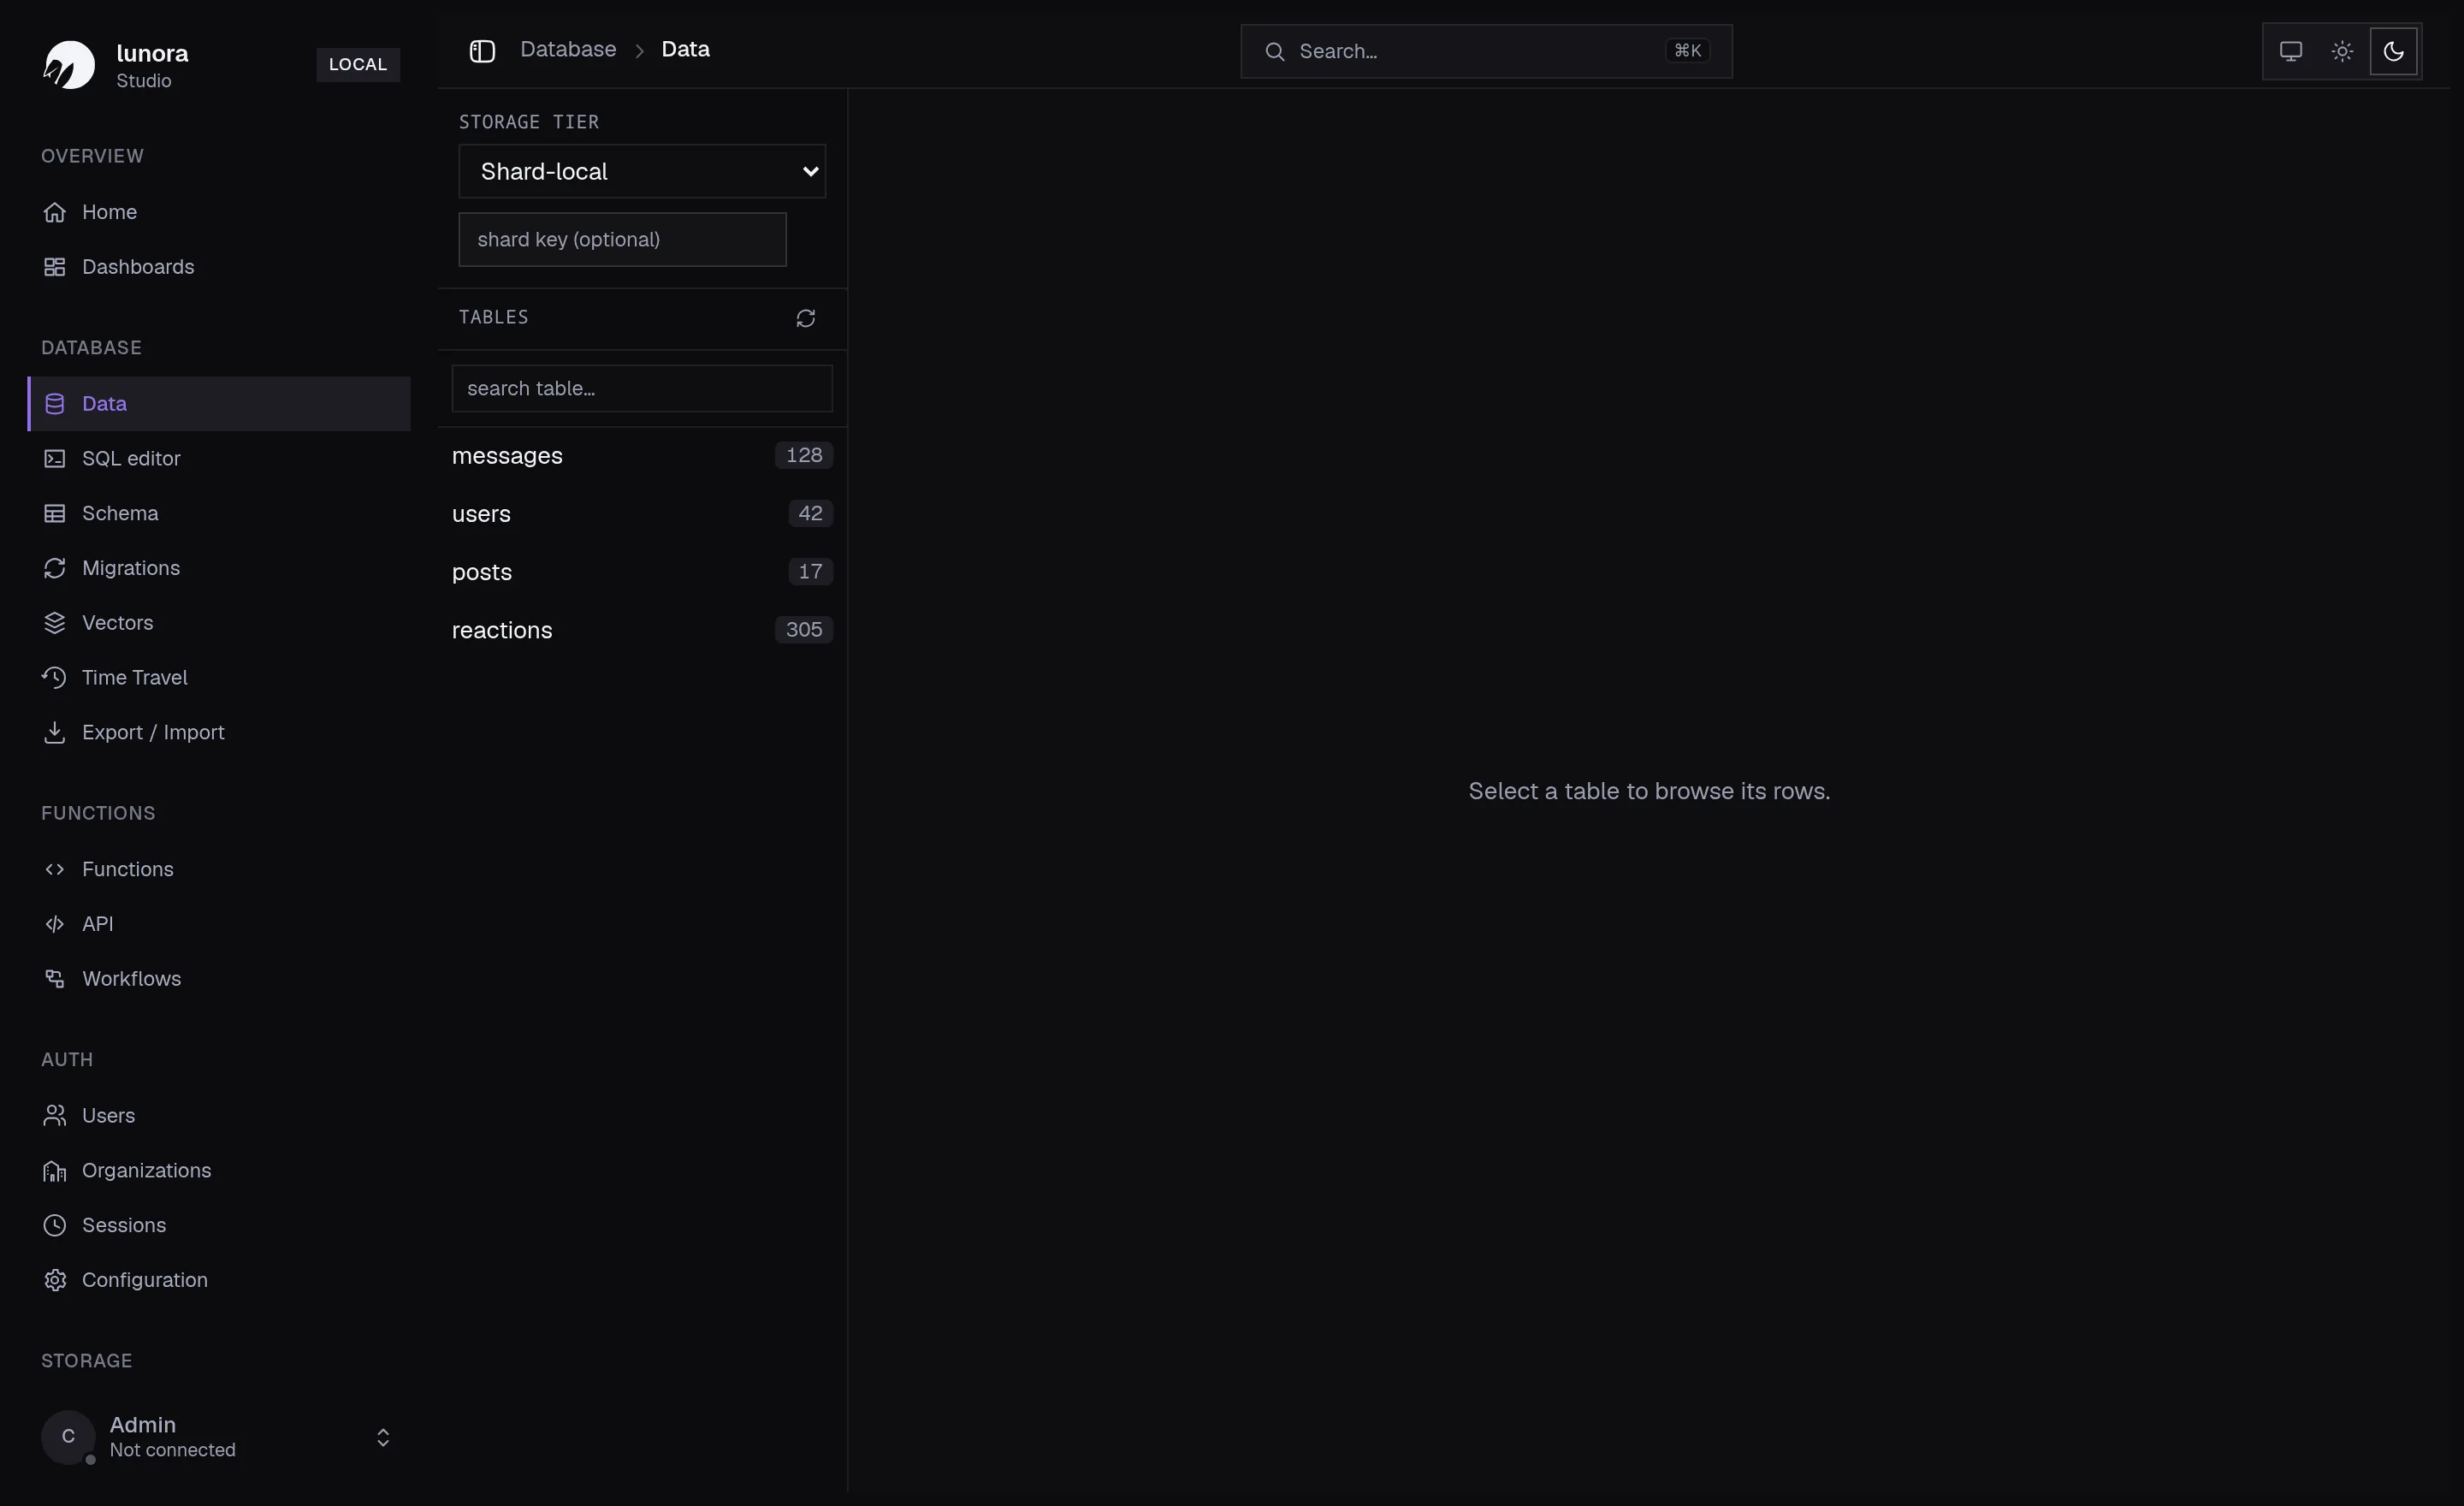The image size is (2464, 1506).
Task: Click the Database breadcrumb link
Action: tap(568, 50)
